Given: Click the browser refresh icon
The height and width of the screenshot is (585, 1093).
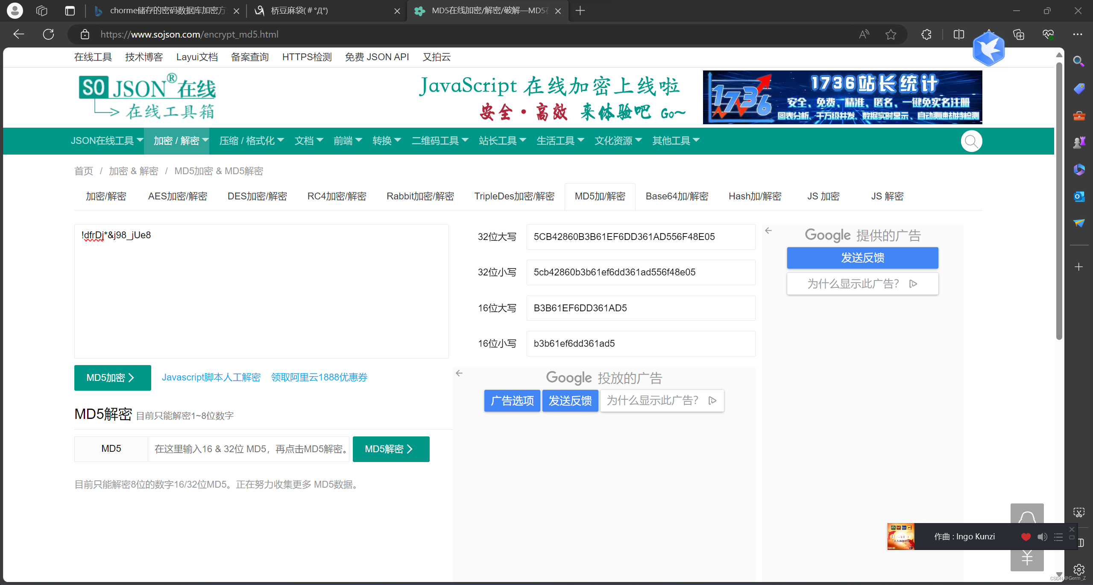Looking at the screenshot, I should coord(48,34).
